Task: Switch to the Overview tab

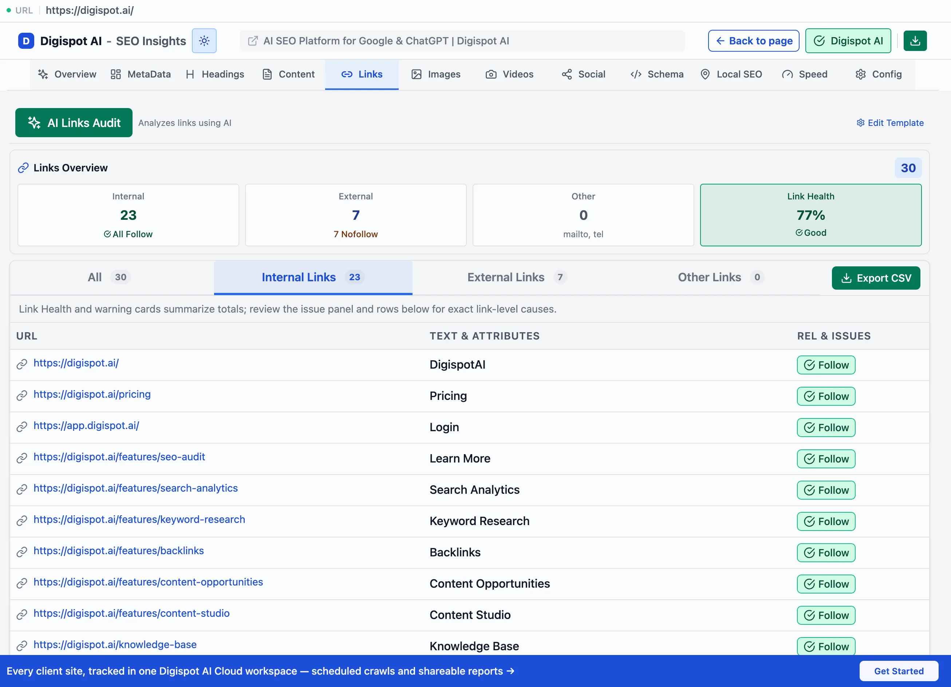Action: pos(67,74)
